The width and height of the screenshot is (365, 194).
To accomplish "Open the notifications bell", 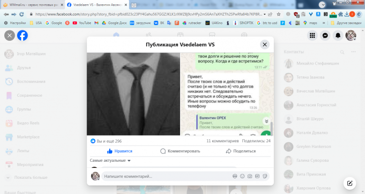I will (338, 35).
